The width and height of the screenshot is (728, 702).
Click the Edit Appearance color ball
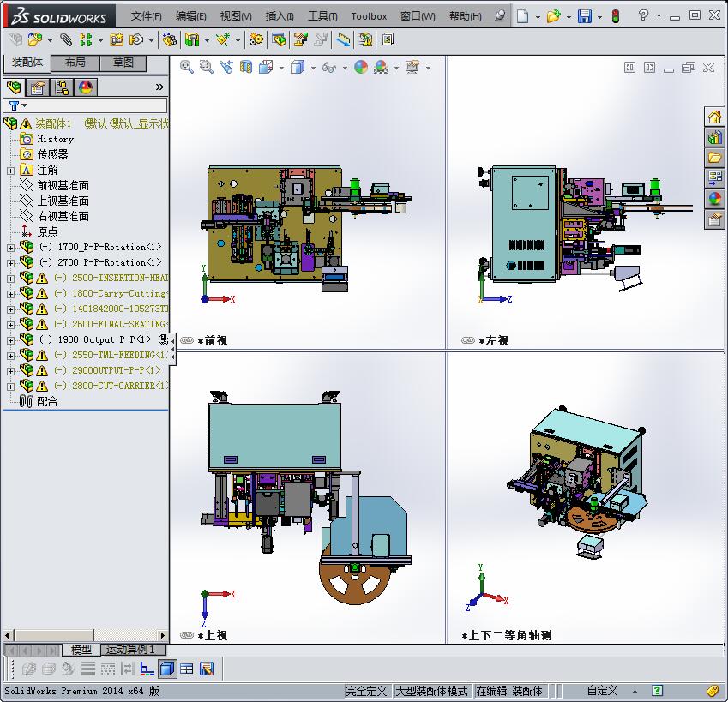361,67
